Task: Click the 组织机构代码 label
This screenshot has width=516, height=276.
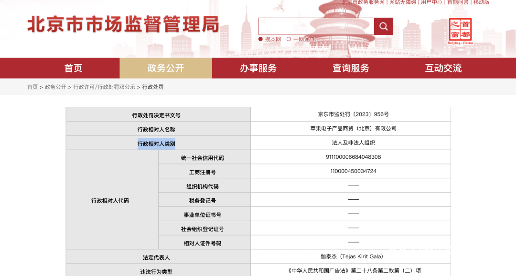Action: click(x=203, y=186)
